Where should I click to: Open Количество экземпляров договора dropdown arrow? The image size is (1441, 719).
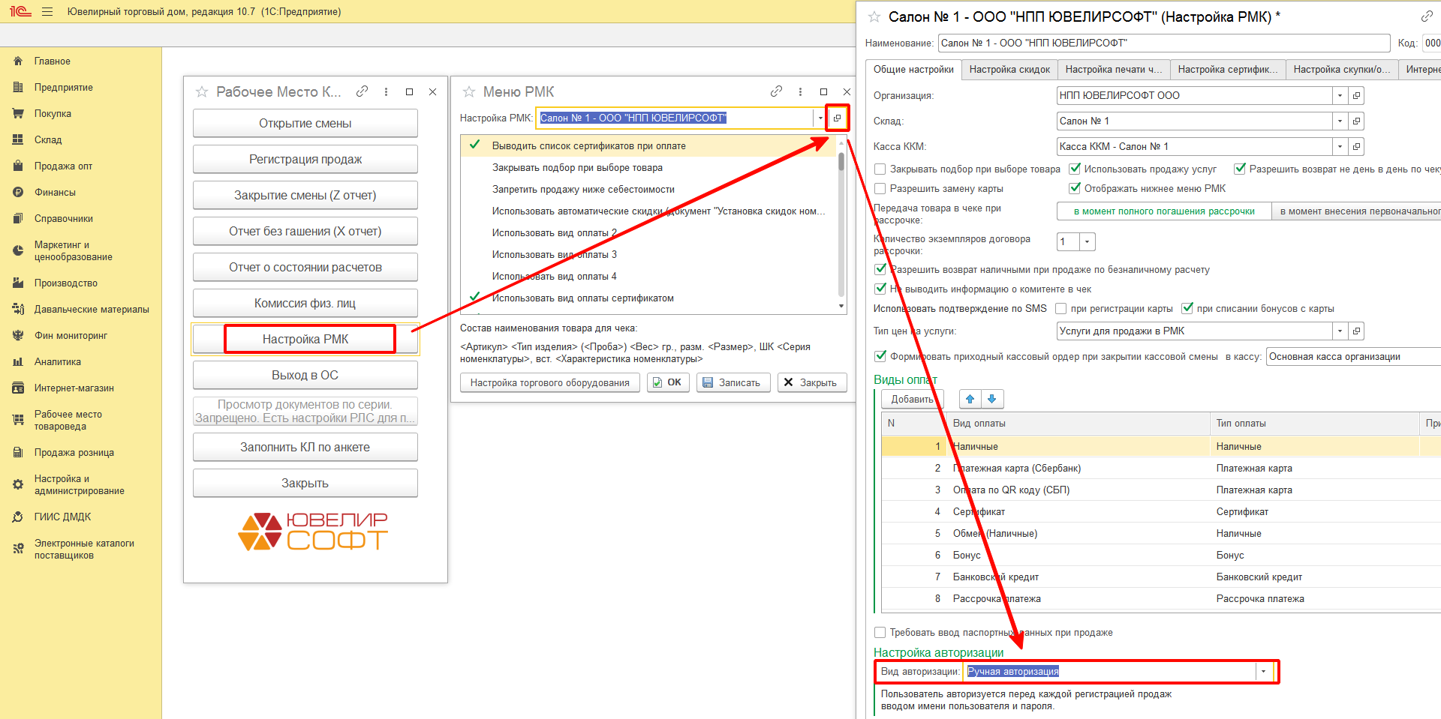[x=1088, y=241]
